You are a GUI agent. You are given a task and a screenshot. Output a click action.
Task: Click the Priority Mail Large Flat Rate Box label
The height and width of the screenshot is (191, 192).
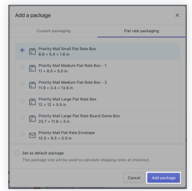(68, 99)
